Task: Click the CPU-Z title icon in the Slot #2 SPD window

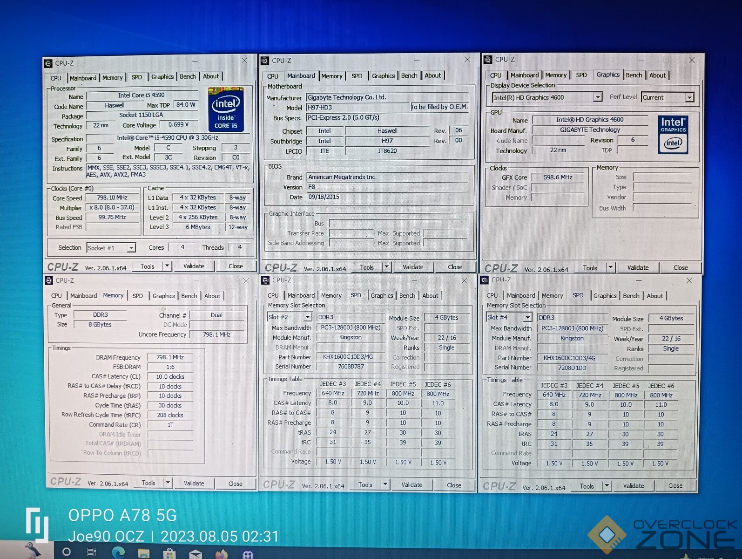Action: click(265, 280)
